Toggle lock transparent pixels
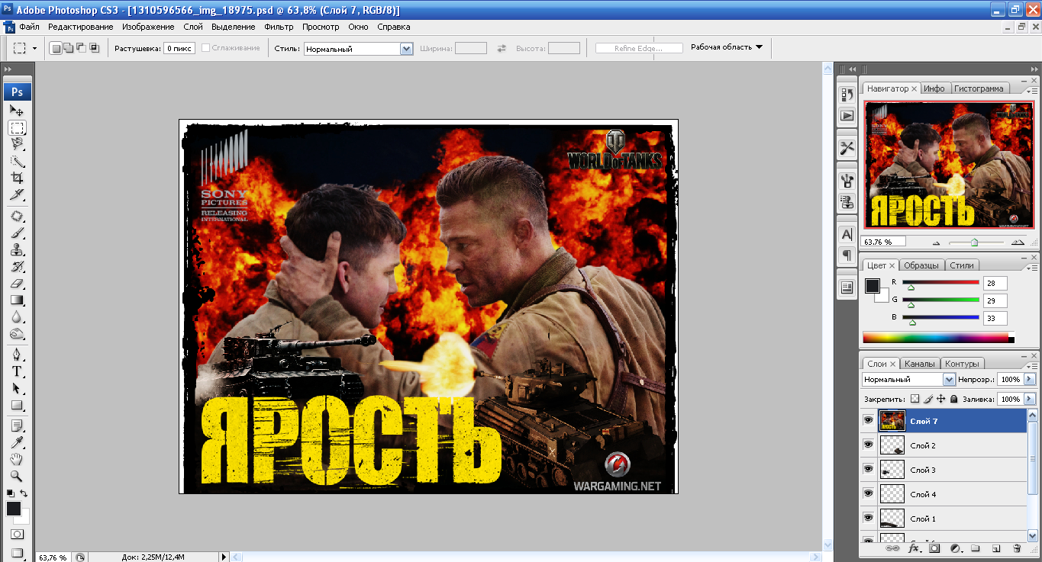This screenshot has width=1042, height=562. coord(915,399)
